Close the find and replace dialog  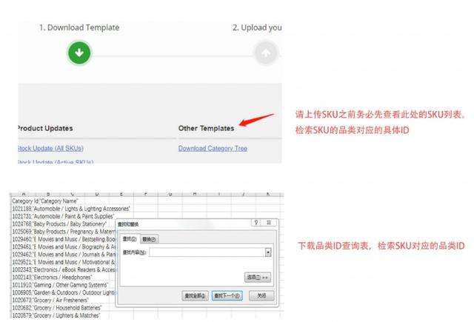269,223
